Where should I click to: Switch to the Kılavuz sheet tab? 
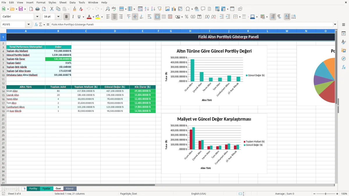(70, 188)
